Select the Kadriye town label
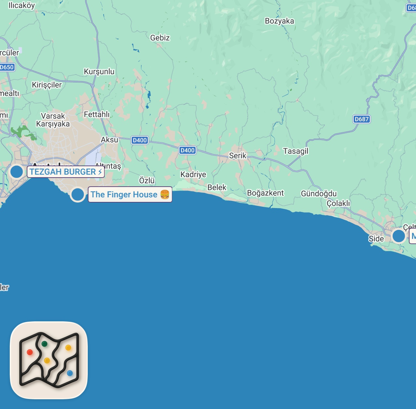This screenshot has width=416, height=409. coord(193,175)
